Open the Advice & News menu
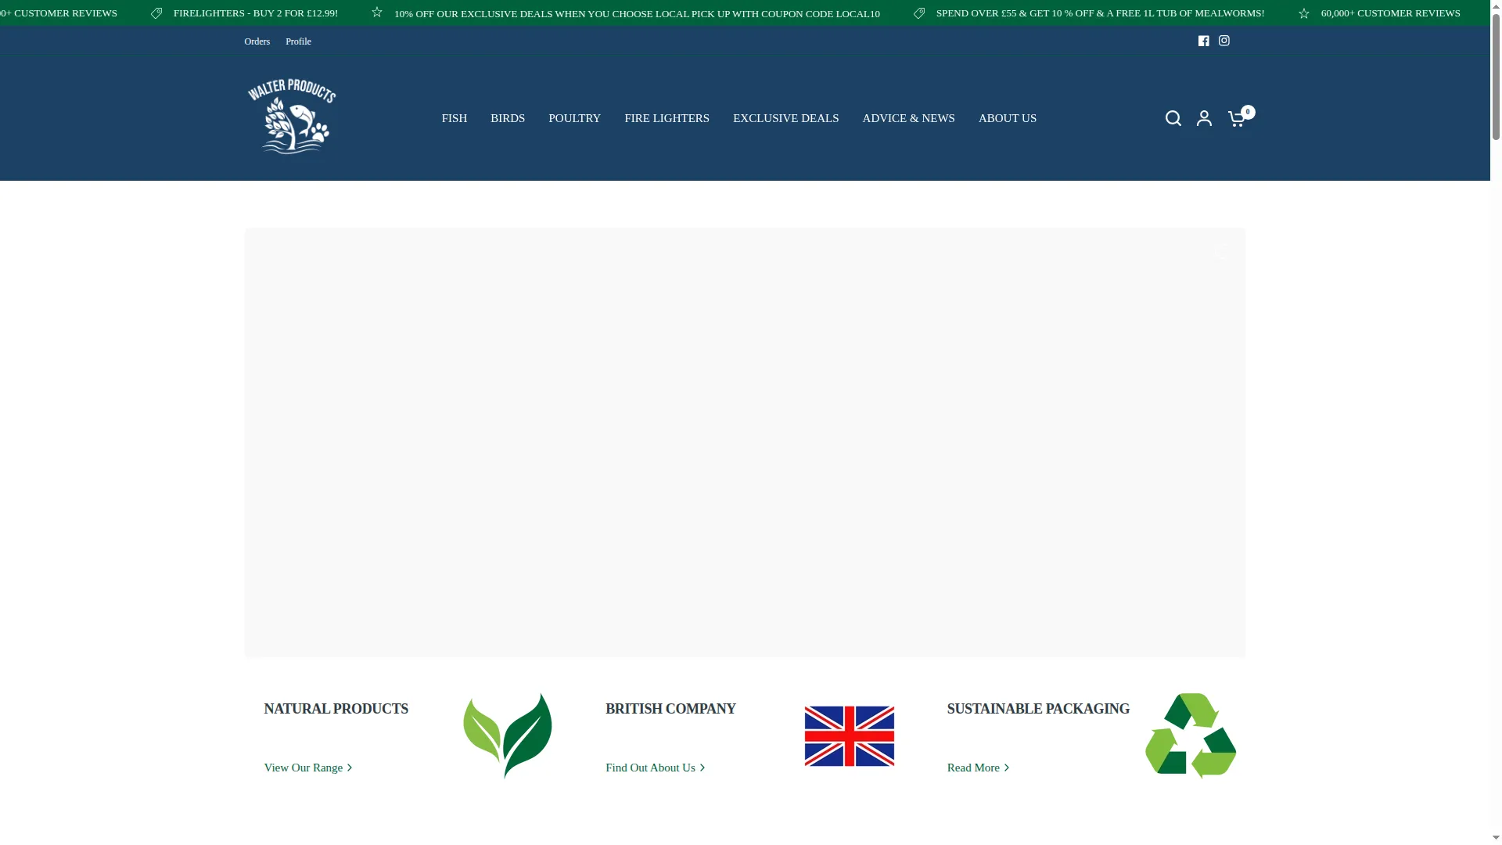This screenshot has height=845, width=1502. 908,118
